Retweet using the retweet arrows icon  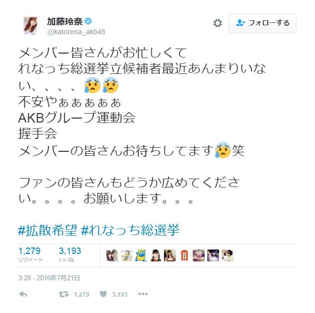[64, 294]
